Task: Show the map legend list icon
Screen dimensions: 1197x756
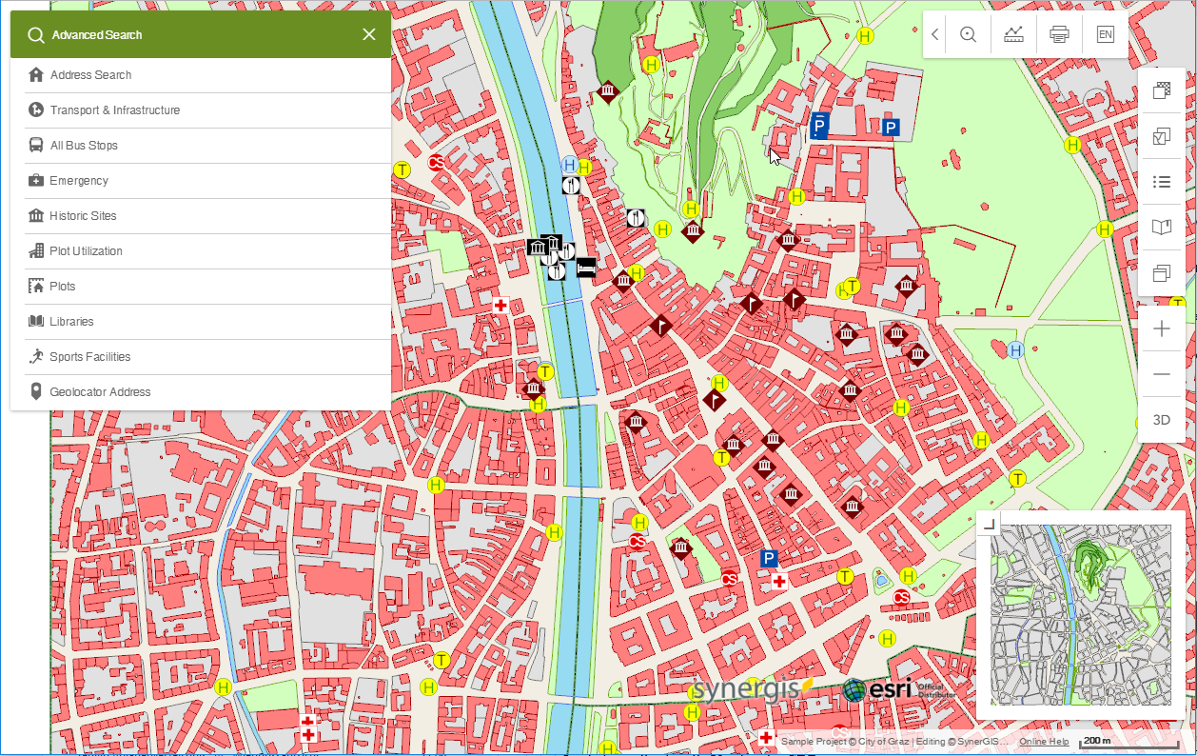Action: [1161, 182]
